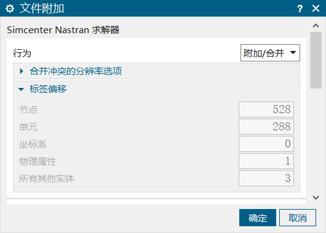
Task: Click the 坐标系 offset field
Action: 266,144
